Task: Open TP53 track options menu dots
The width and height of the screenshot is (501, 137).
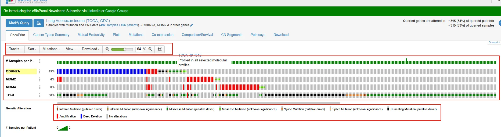Action: coord(40,95)
